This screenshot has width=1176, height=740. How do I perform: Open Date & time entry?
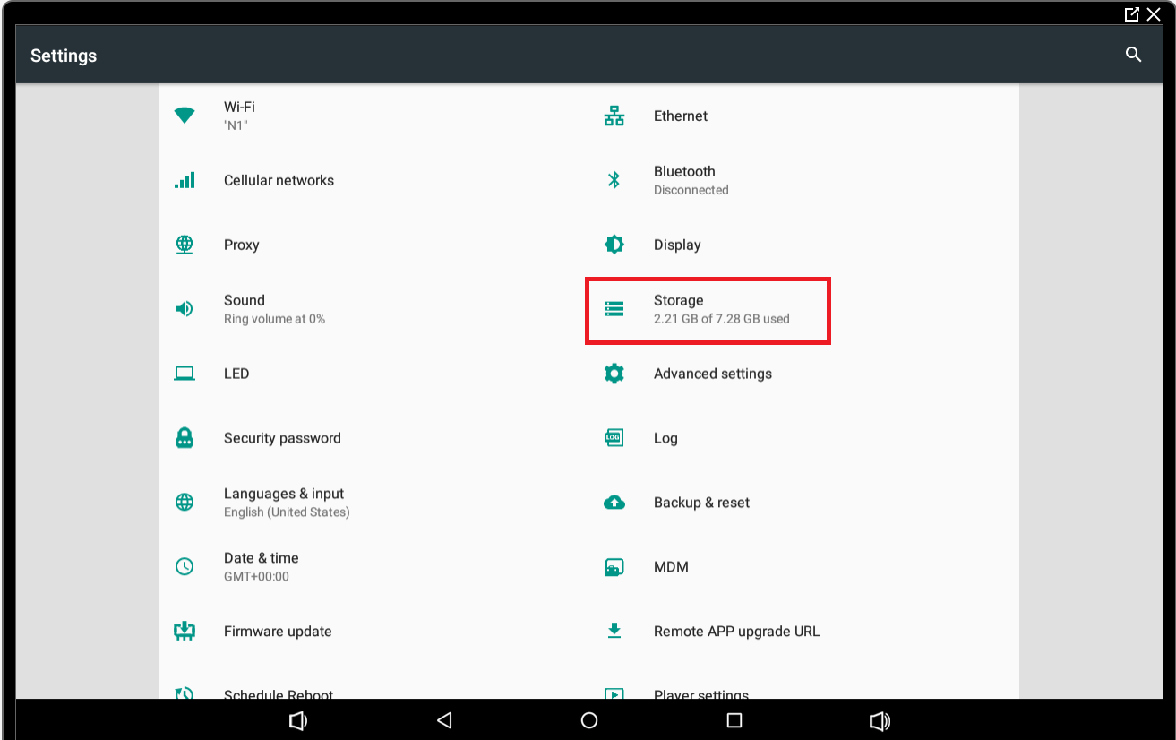pyautogui.click(x=374, y=567)
